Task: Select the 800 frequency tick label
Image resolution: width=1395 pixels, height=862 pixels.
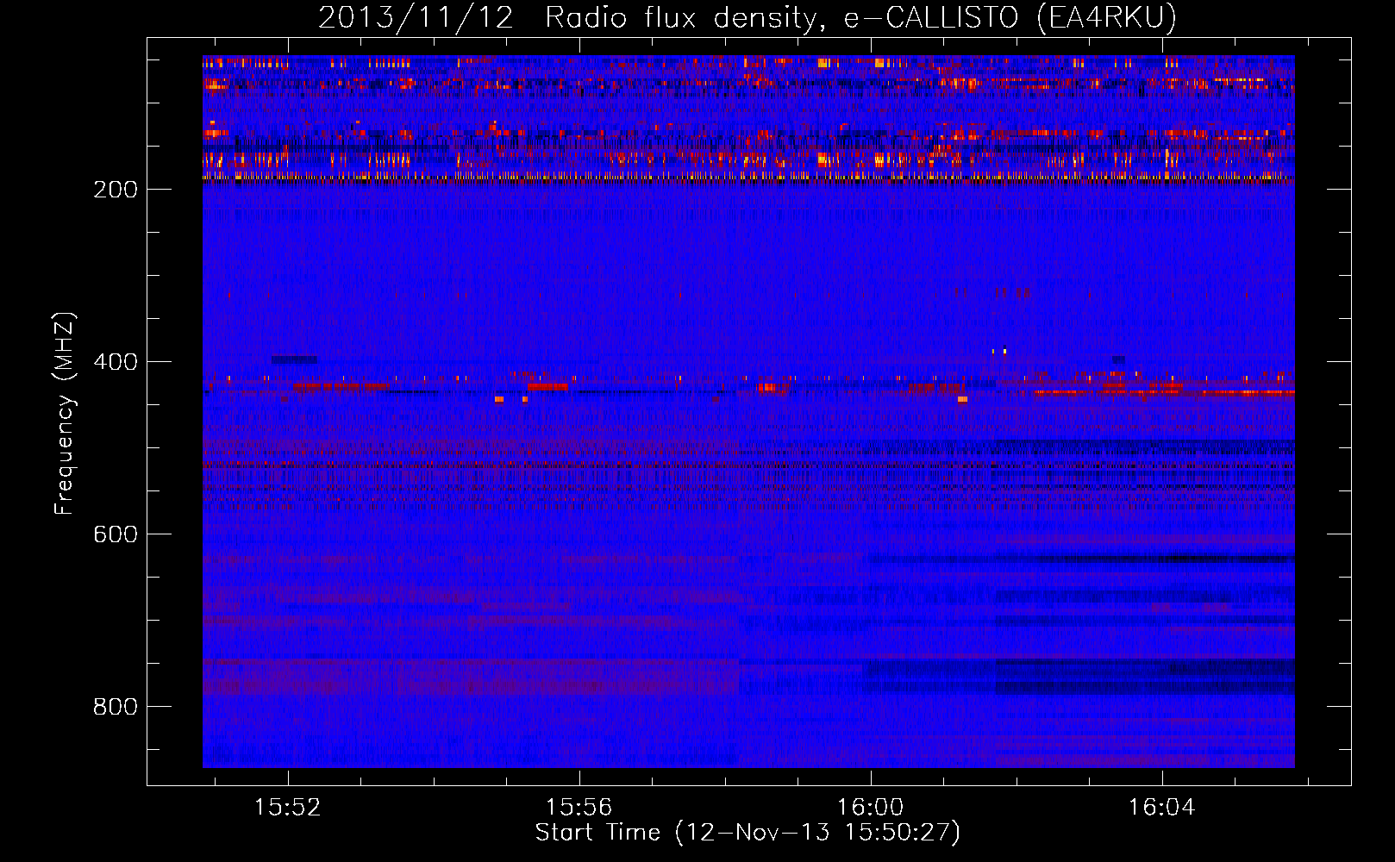Action: (x=115, y=707)
